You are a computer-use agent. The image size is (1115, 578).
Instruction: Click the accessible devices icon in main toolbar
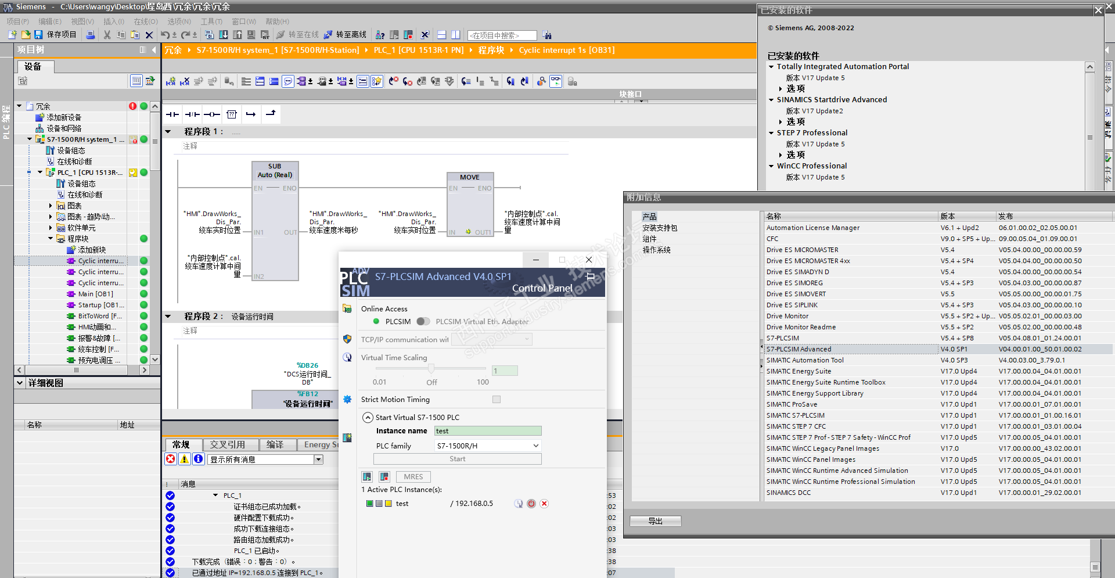coord(380,35)
